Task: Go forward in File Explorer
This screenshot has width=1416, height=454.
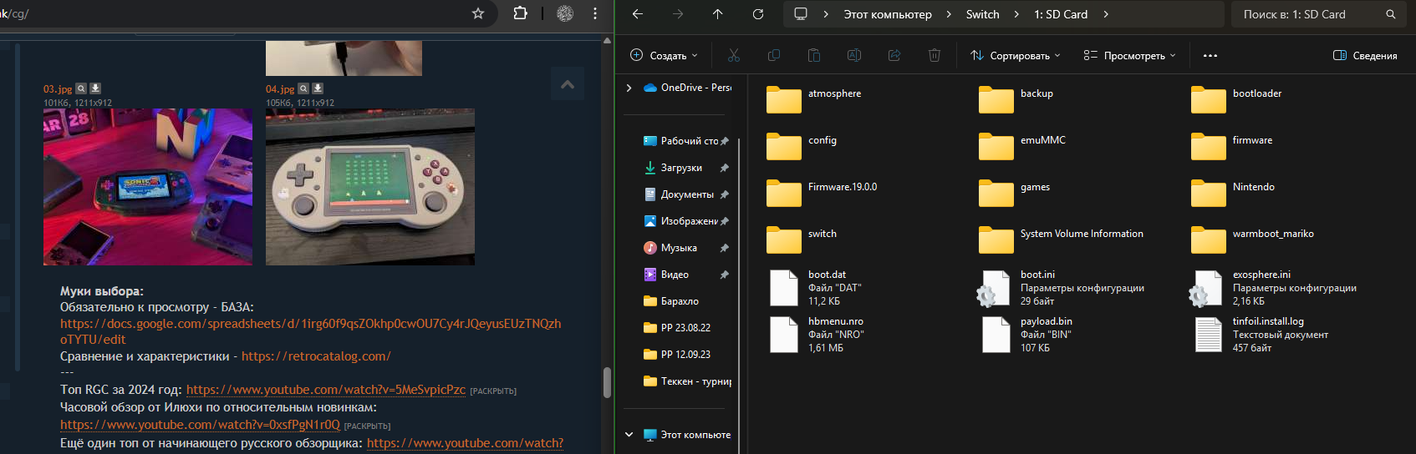Action: coord(678,14)
